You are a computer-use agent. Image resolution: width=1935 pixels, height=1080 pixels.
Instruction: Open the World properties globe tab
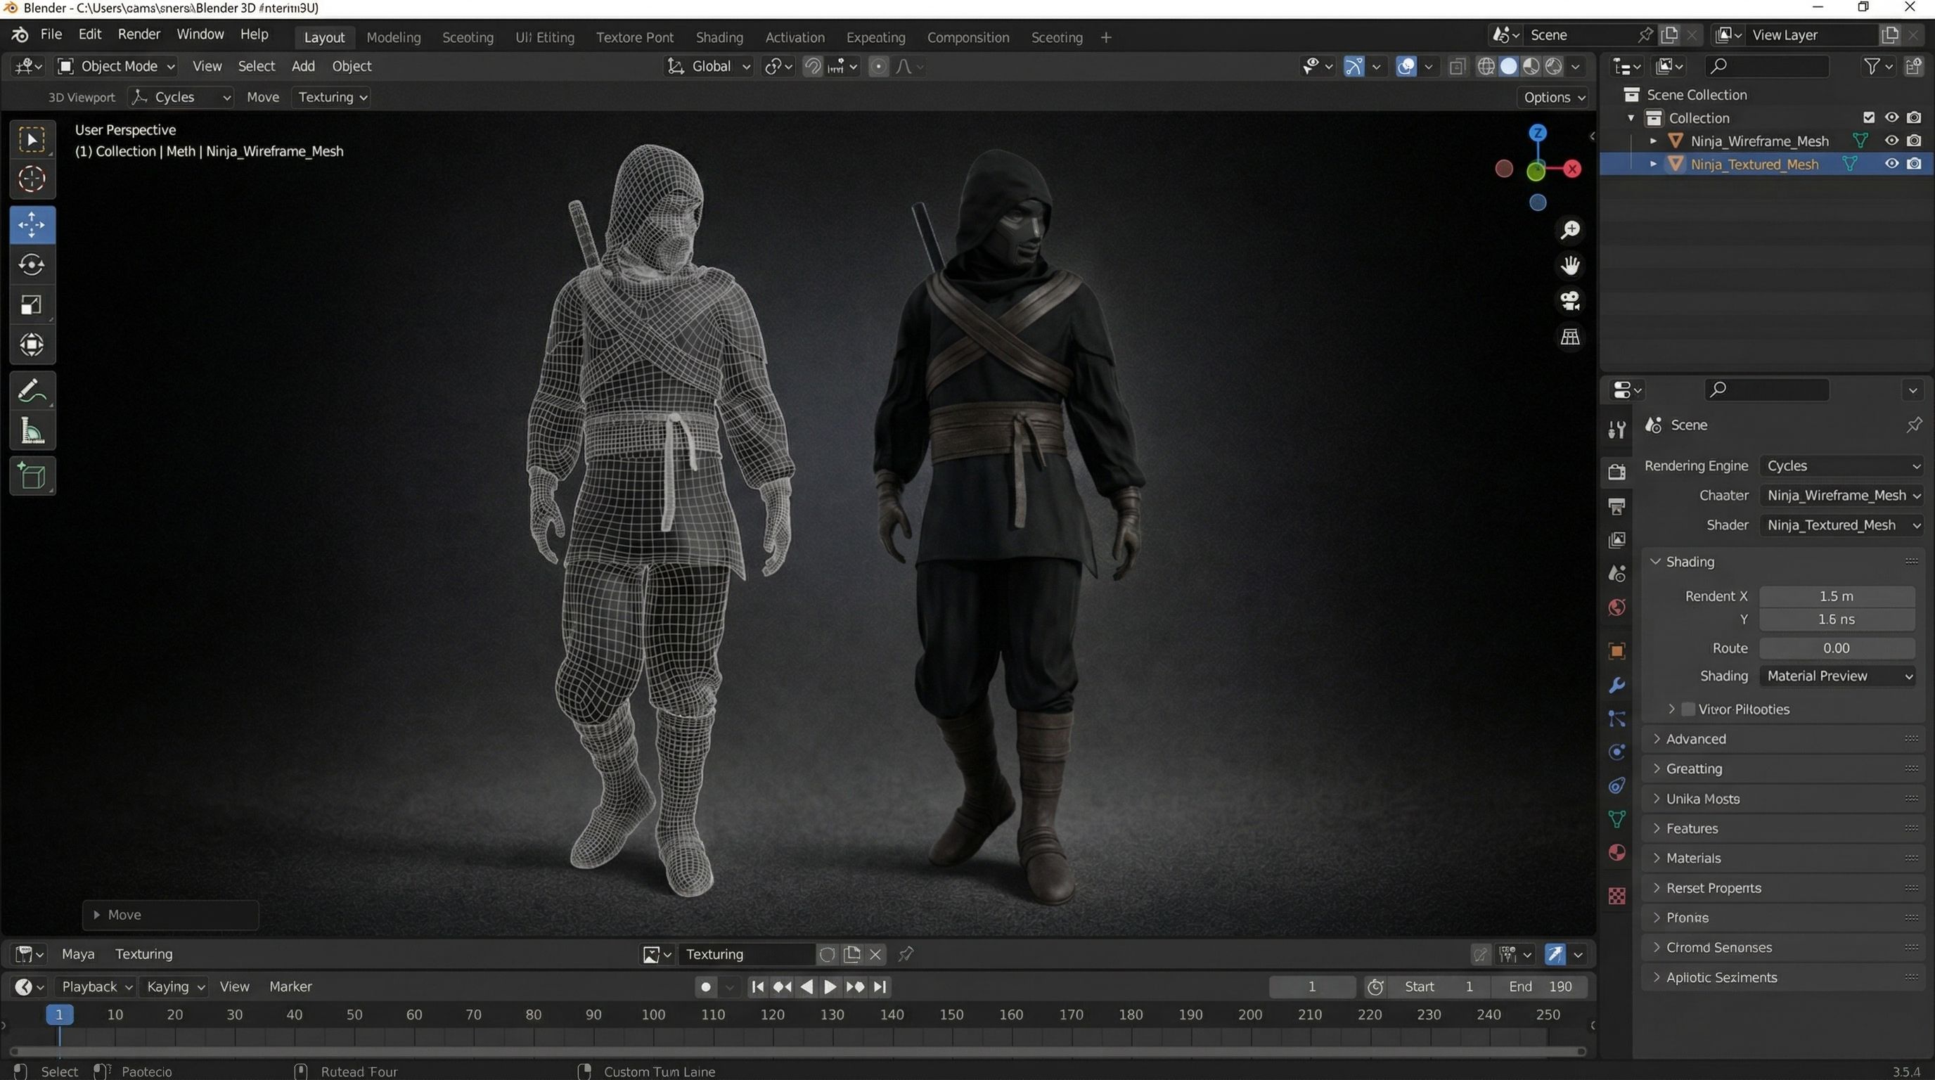pos(1617,607)
